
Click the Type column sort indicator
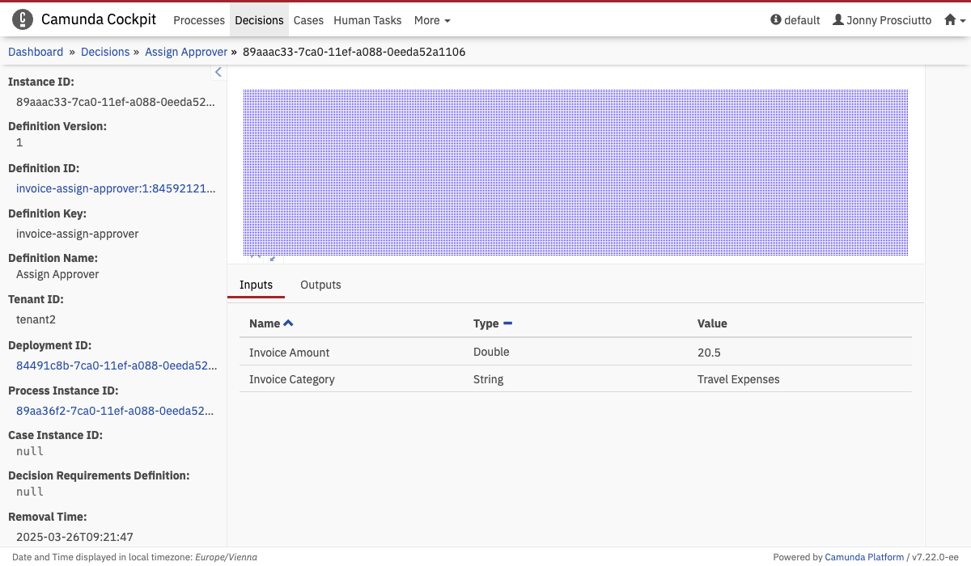(x=507, y=323)
